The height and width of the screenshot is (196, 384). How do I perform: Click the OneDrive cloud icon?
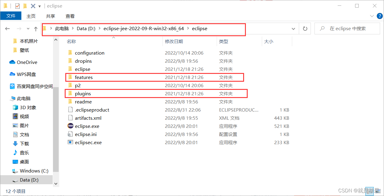click(12, 62)
